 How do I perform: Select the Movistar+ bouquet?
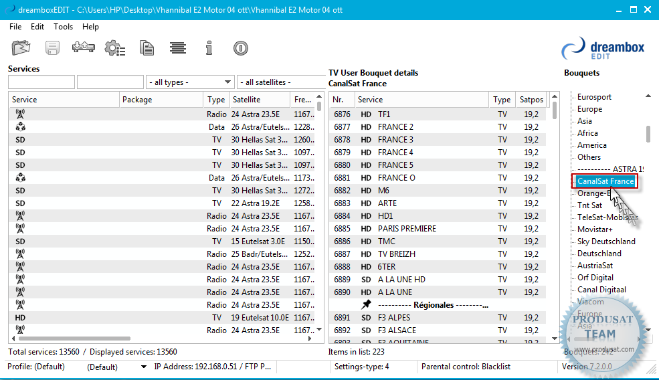point(595,229)
